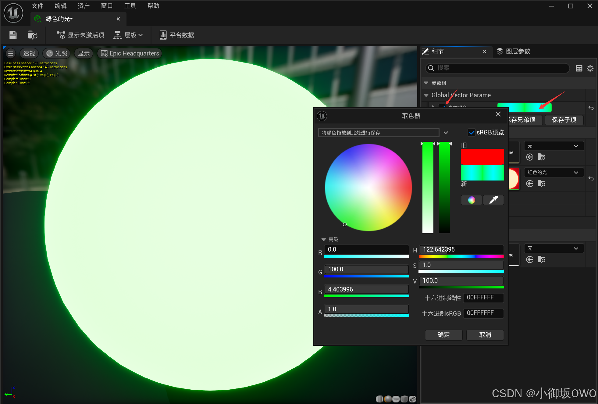
Task: Click the old red color swatch
Action: click(482, 156)
